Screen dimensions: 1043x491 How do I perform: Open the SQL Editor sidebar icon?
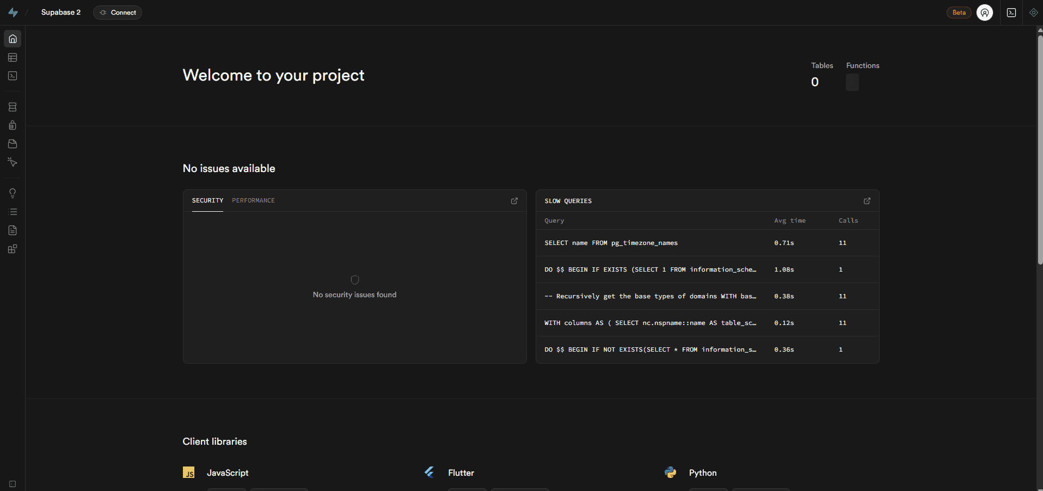[13, 76]
